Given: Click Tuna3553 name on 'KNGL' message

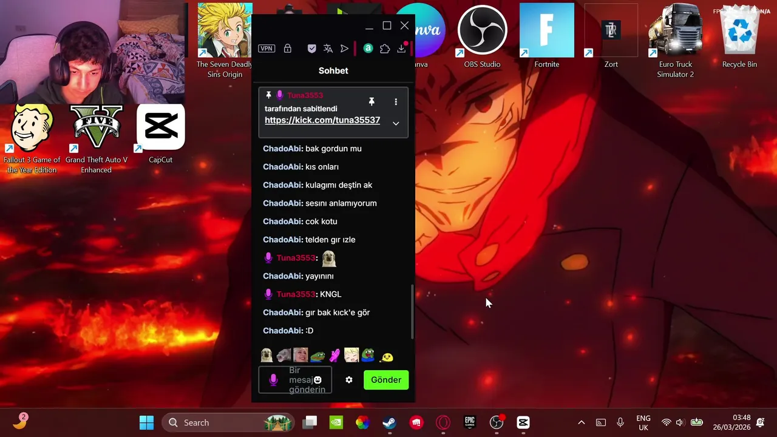Looking at the screenshot, I should [296, 294].
